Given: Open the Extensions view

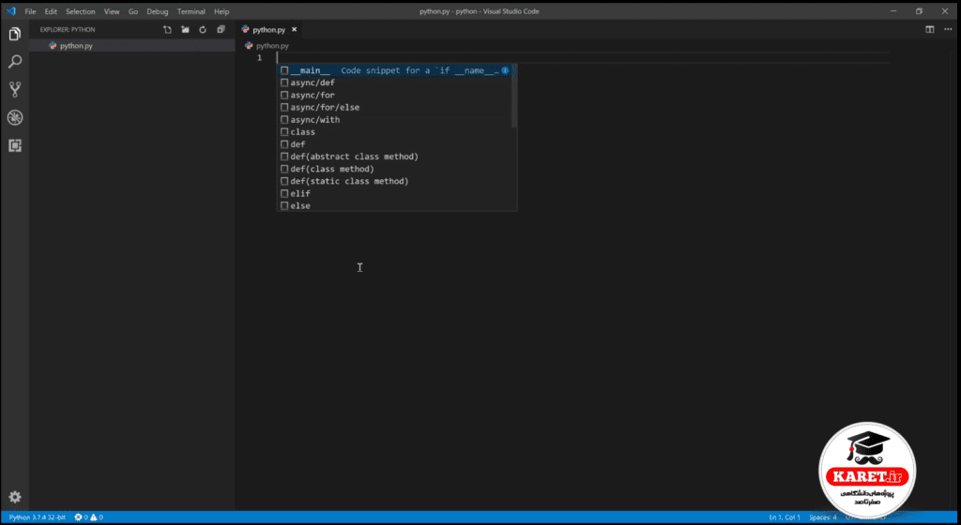Looking at the screenshot, I should (x=15, y=145).
